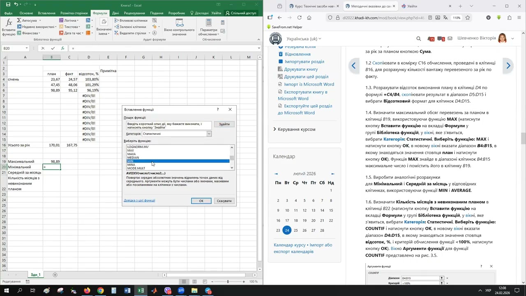This screenshot has width=526, height=296.
Task: Select MODE.MULT in the function list
Action: point(136,168)
